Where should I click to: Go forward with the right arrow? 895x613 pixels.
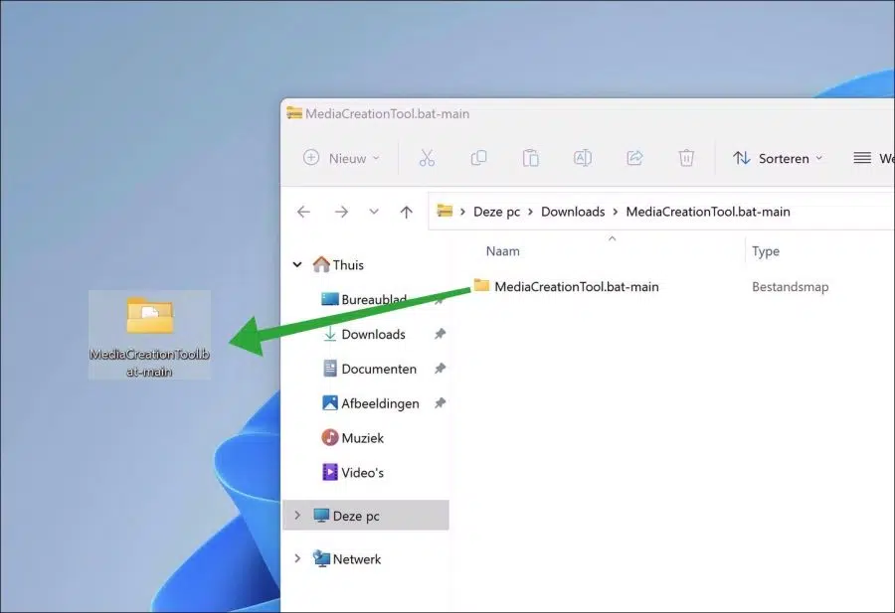tap(341, 213)
